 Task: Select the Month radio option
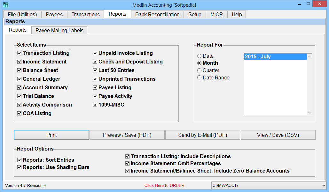[x=199, y=63]
